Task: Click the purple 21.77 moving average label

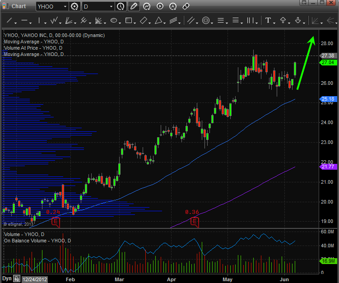Action: point(328,167)
